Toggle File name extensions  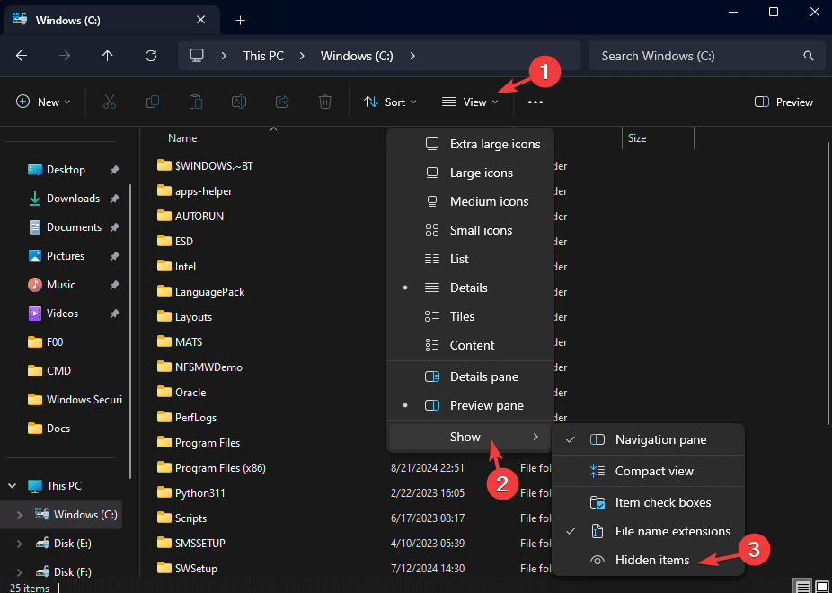(649, 531)
